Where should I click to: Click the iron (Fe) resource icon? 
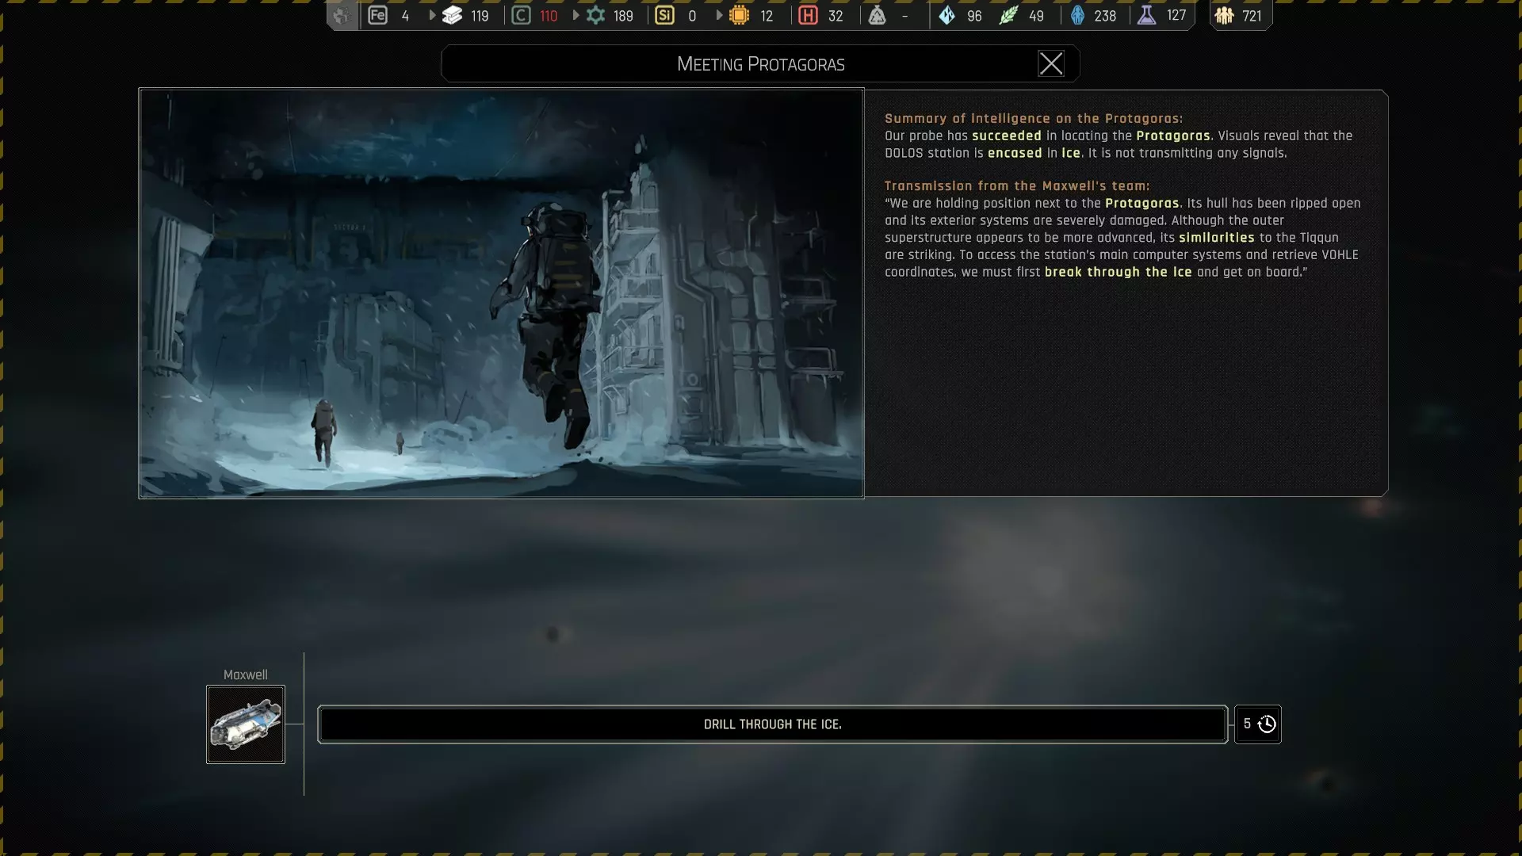click(377, 15)
